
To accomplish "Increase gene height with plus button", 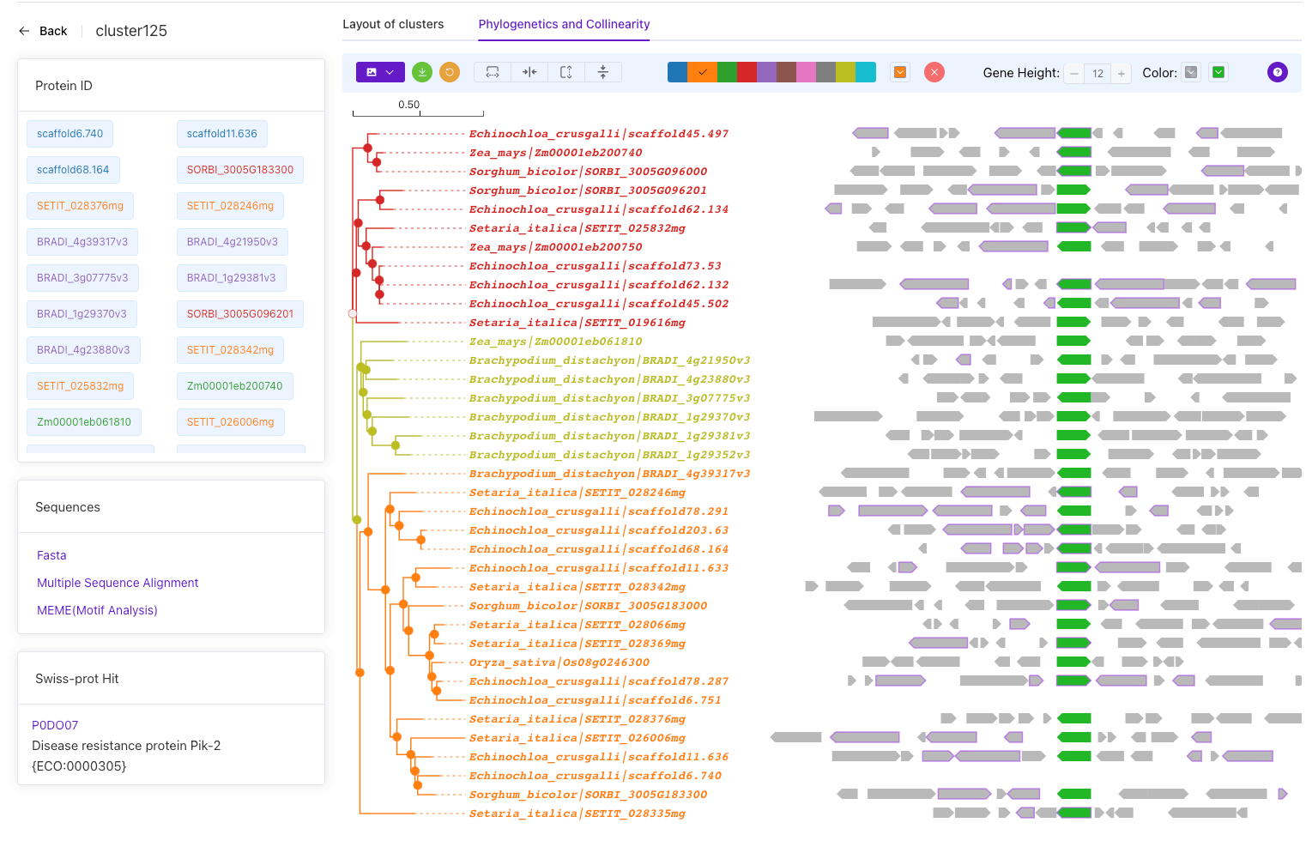I will pyautogui.click(x=1121, y=74).
